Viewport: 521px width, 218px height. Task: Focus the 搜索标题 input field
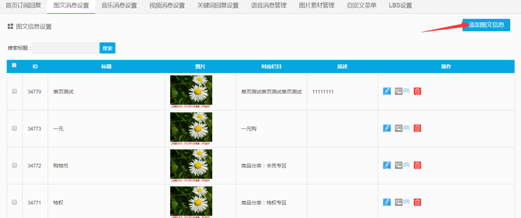[66, 48]
